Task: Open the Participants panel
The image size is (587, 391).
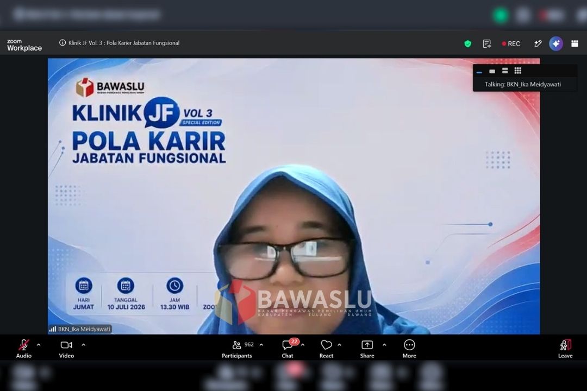Action: (x=236, y=349)
